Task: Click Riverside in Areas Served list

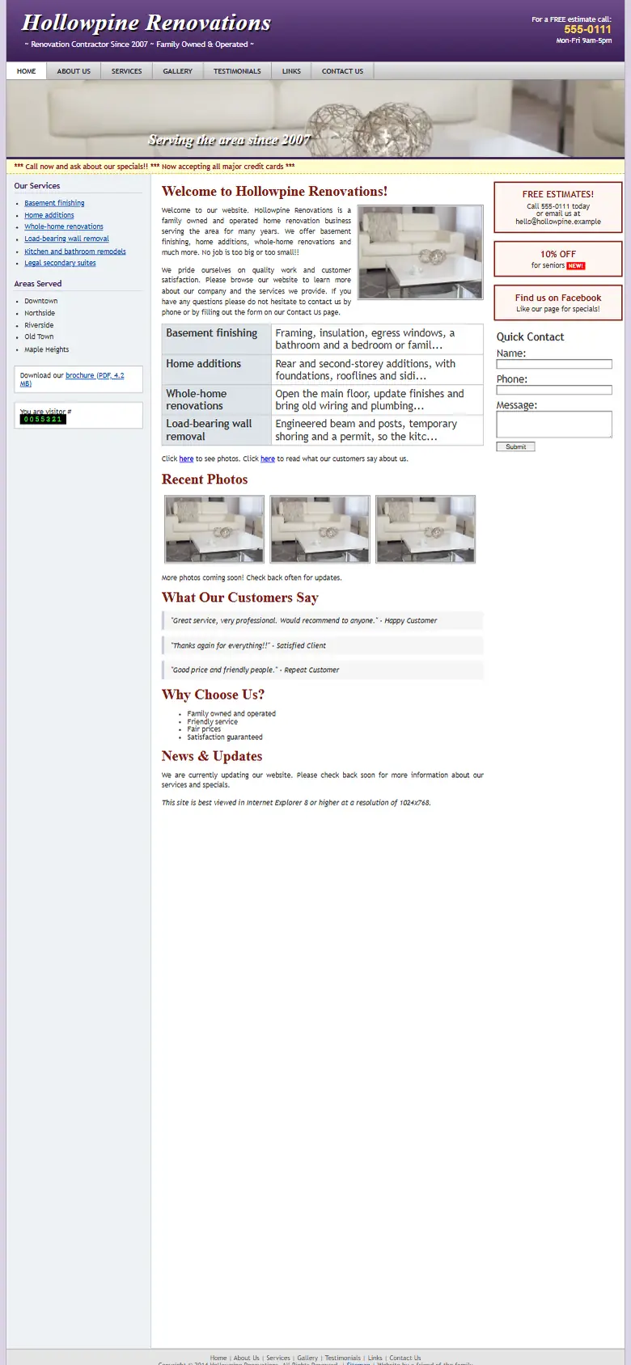Action: point(39,325)
